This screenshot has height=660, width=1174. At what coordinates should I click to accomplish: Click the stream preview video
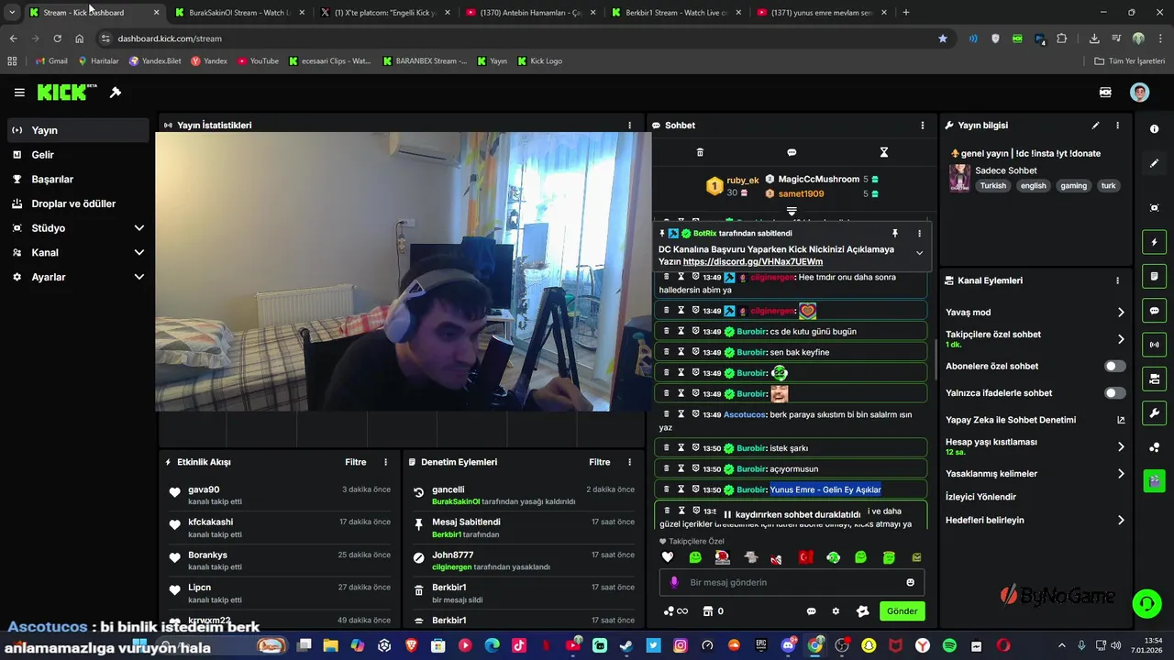click(x=404, y=272)
